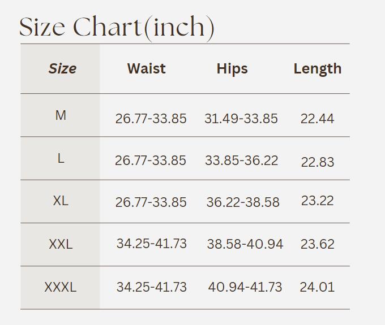Click the Length column header
This screenshot has height=325, width=385.
(x=317, y=68)
